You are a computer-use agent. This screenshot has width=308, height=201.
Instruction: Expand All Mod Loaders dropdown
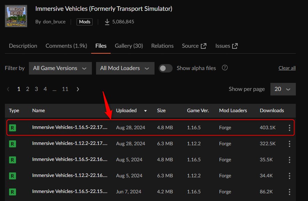pos(125,68)
